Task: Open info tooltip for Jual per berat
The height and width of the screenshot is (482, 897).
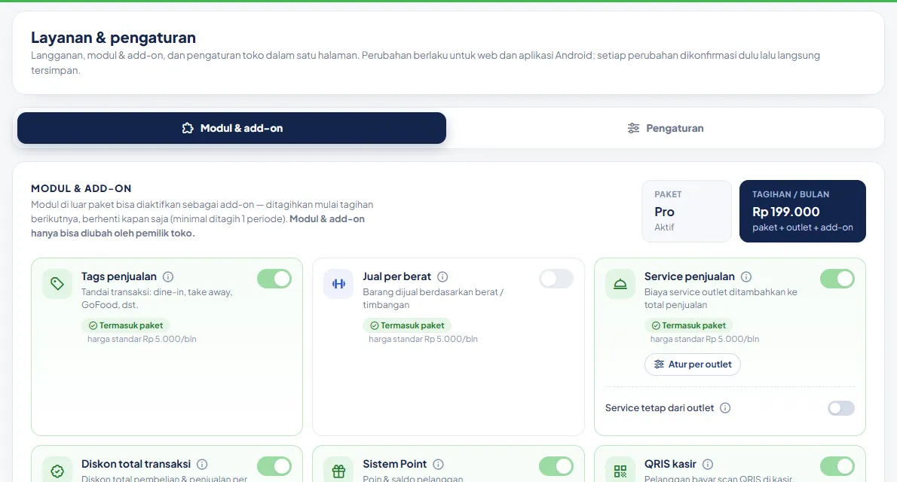Action: pyautogui.click(x=442, y=276)
